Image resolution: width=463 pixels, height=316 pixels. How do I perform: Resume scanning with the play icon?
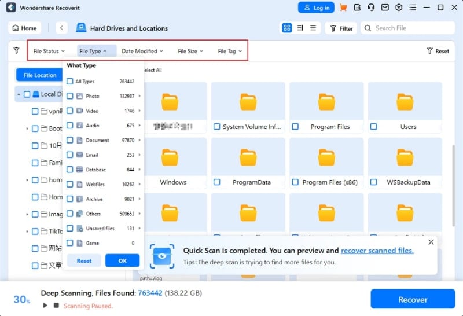point(45,305)
